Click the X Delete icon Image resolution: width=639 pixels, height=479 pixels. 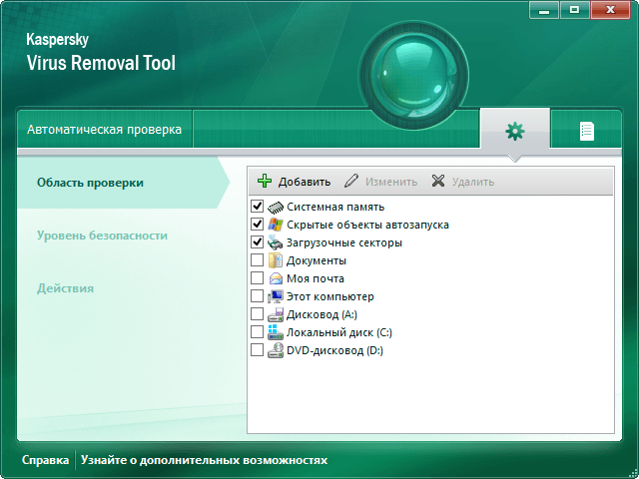(438, 181)
